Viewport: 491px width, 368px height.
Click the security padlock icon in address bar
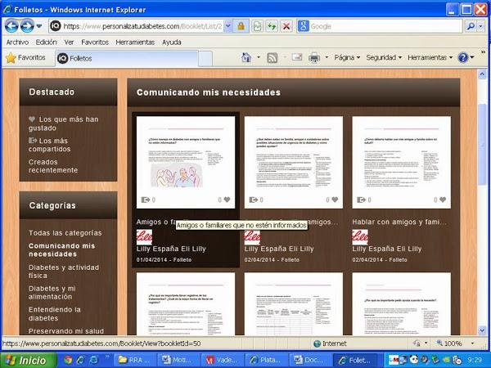coord(241,26)
